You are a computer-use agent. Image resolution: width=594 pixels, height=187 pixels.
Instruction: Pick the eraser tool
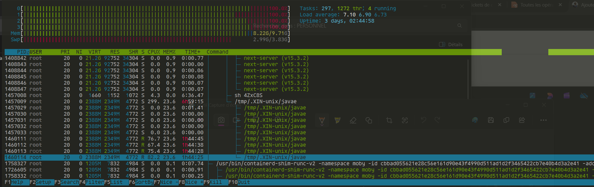click(353, 120)
